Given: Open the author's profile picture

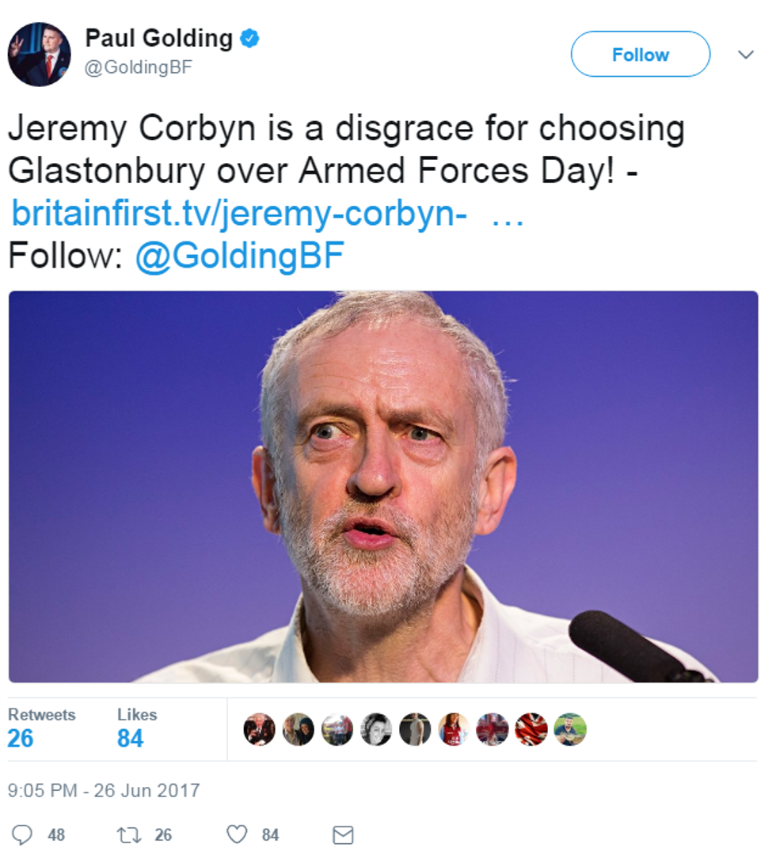Looking at the screenshot, I should pyautogui.click(x=39, y=55).
